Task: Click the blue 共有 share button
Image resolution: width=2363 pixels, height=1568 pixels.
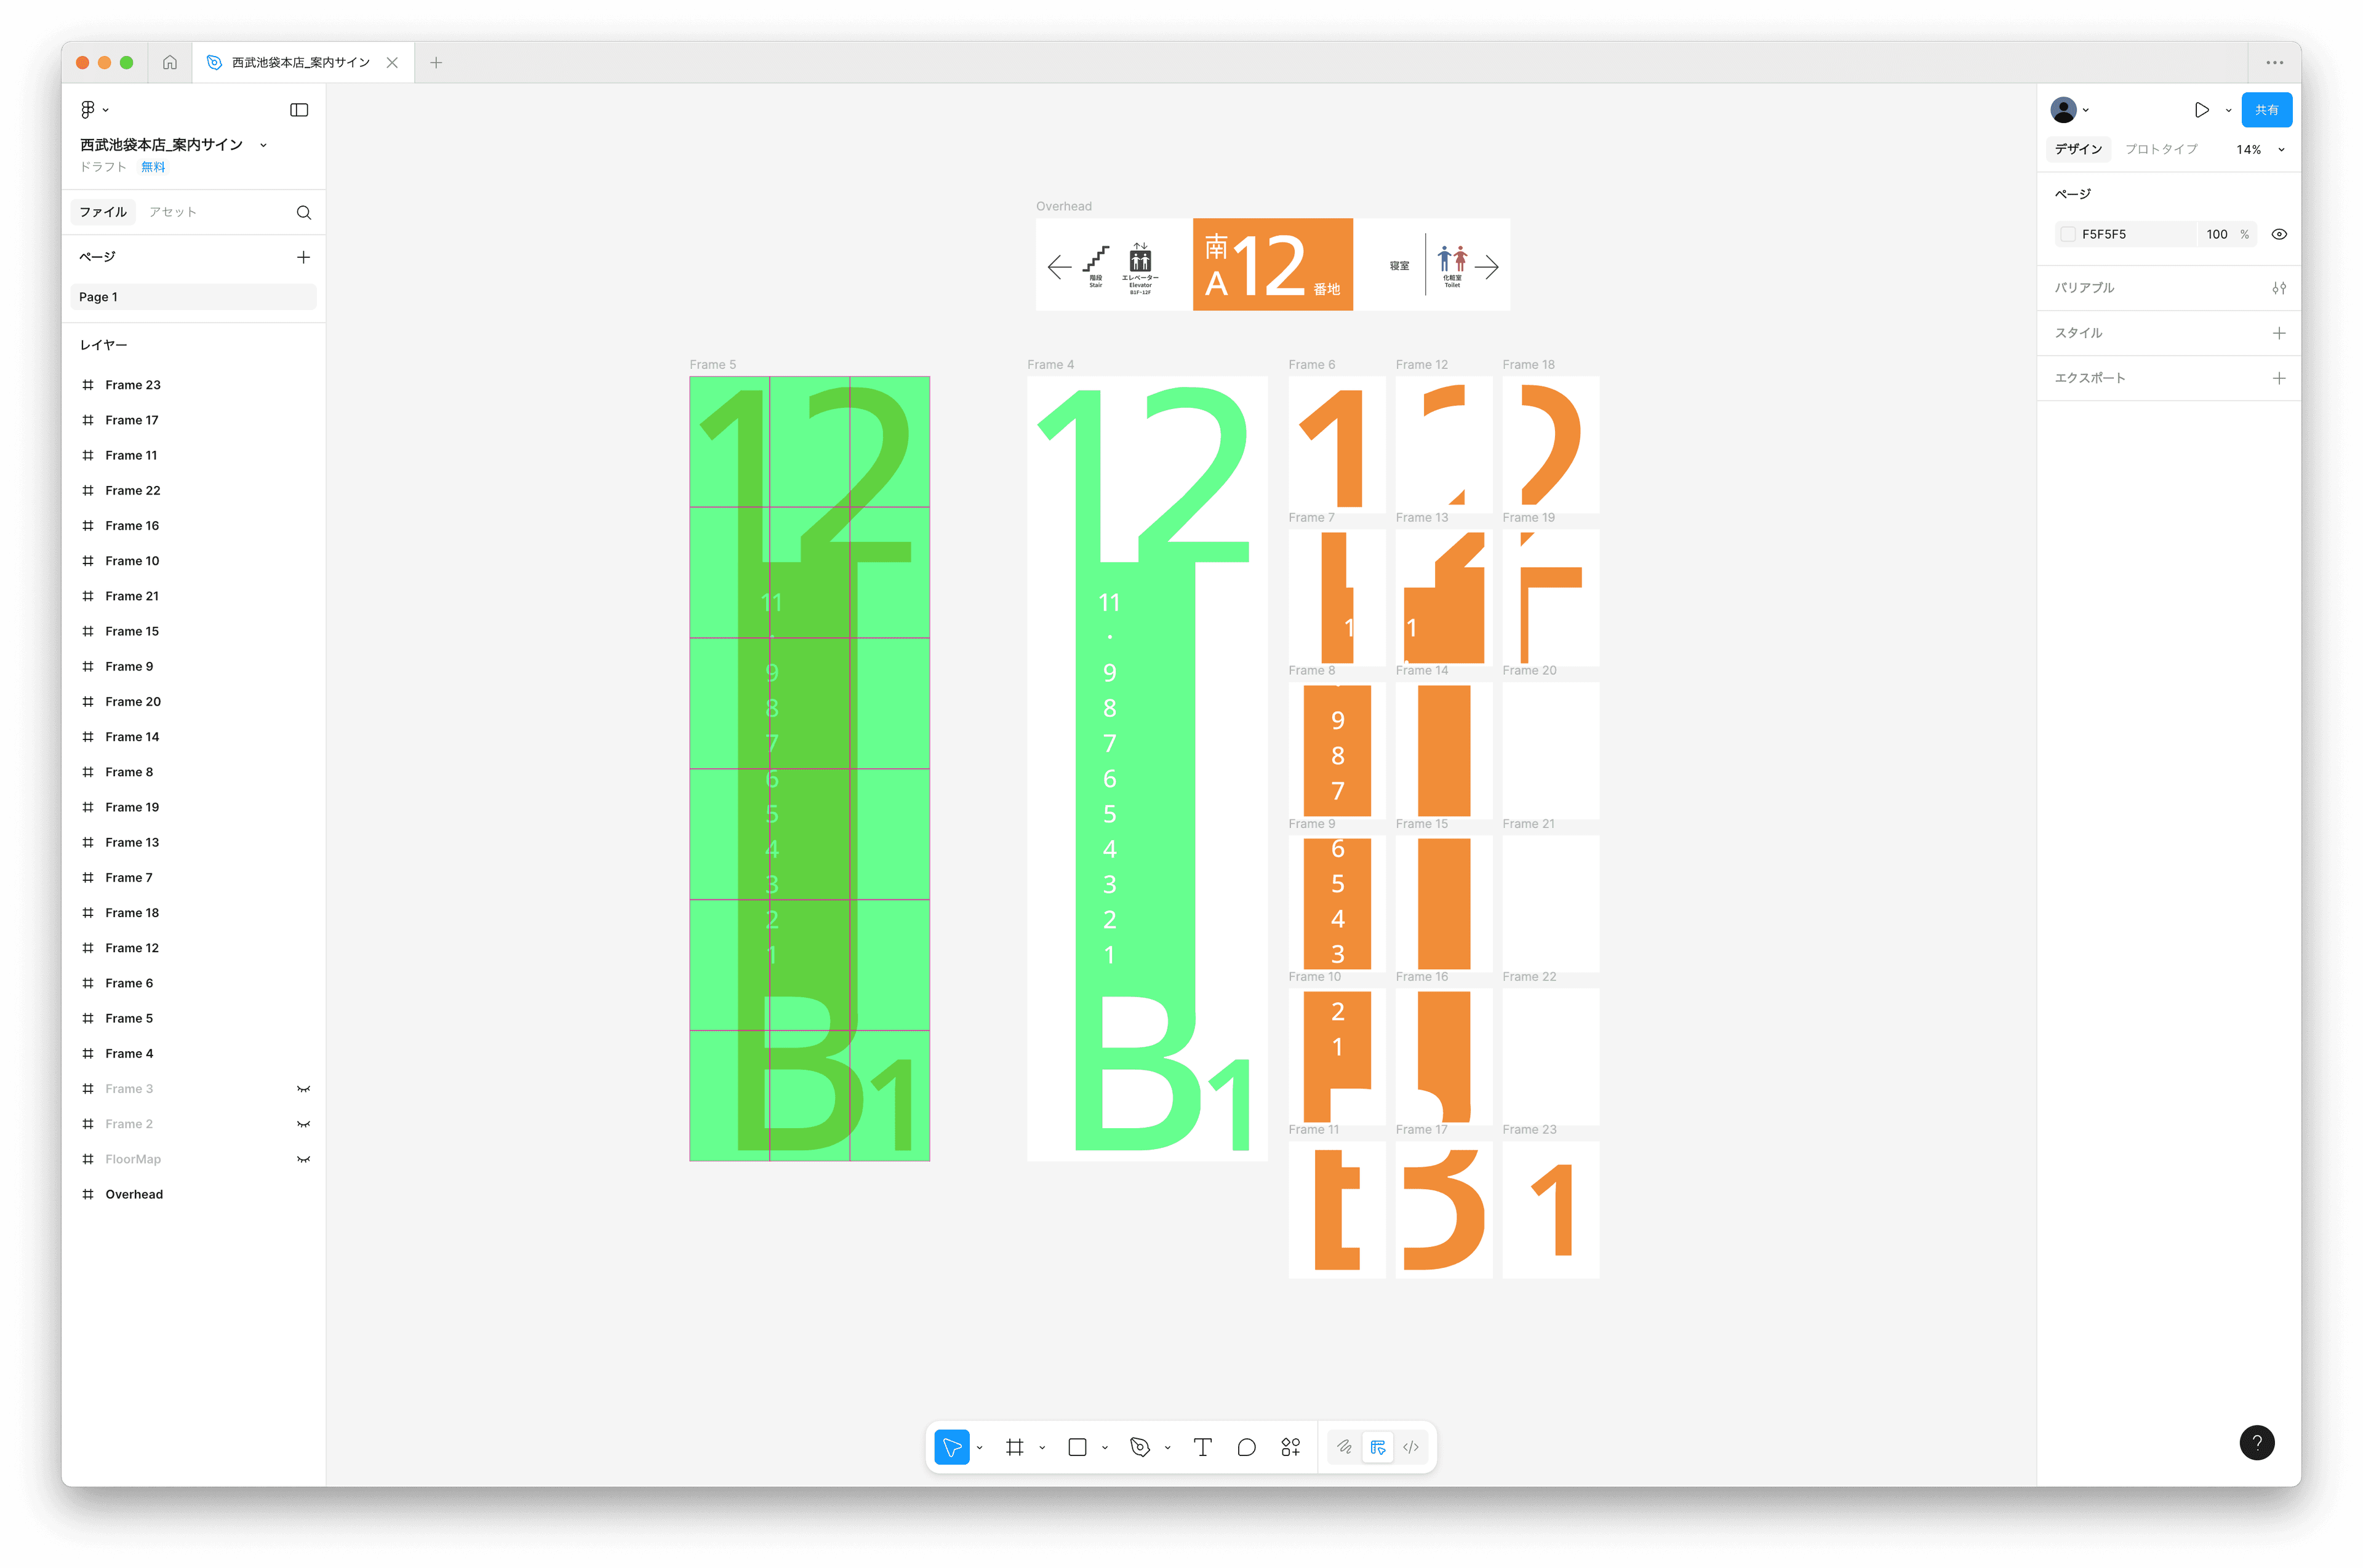Action: (x=2266, y=110)
